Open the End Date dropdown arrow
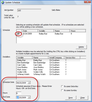The width and height of the screenshot is (92, 102). pos(29,97)
